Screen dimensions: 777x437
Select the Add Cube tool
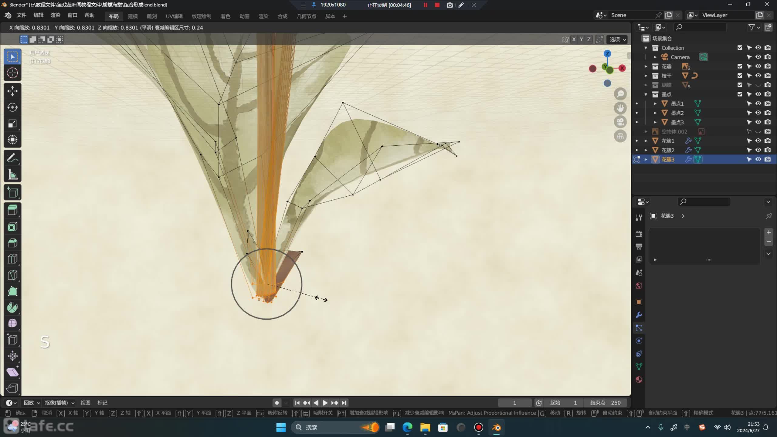pyautogui.click(x=12, y=192)
